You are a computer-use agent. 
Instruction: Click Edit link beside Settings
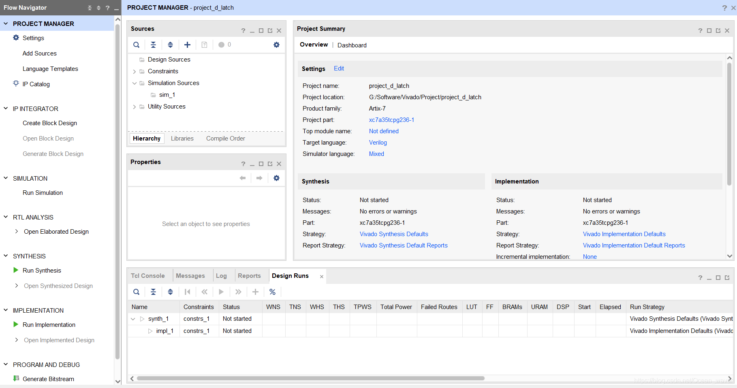click(x=339, y=68)
